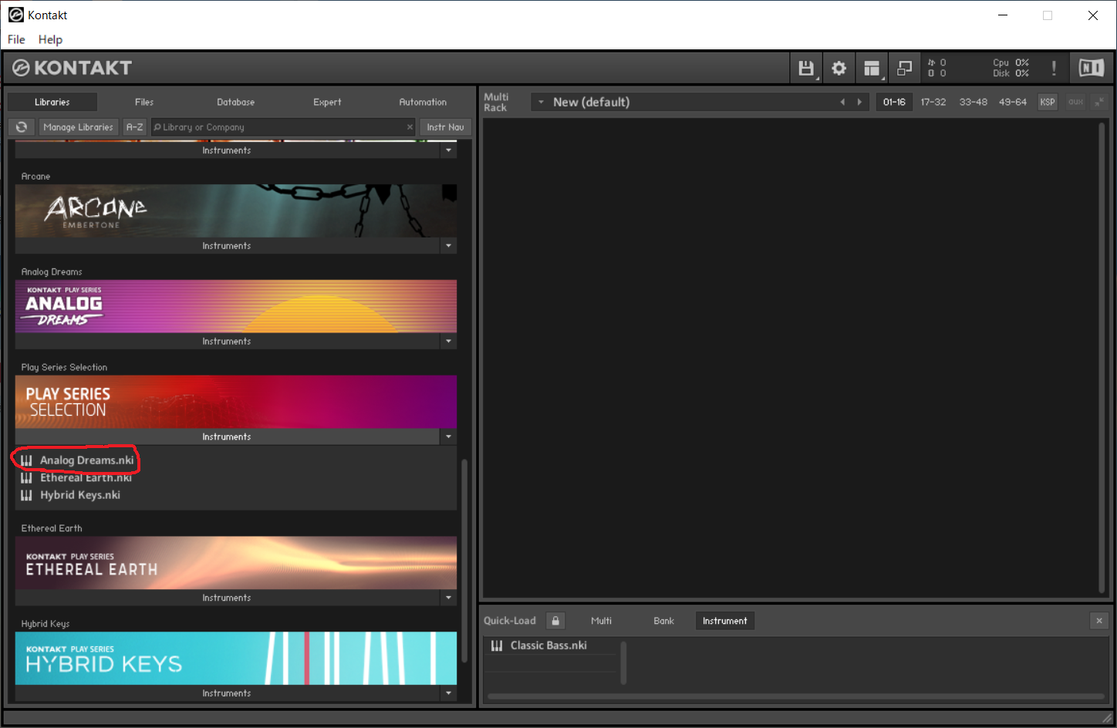Select Analog Dreams.nki in the instrument list

click(x=87, y=460)
